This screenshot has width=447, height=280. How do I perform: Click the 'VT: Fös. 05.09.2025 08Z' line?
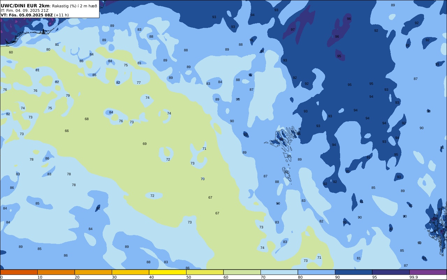click(27, 15)
